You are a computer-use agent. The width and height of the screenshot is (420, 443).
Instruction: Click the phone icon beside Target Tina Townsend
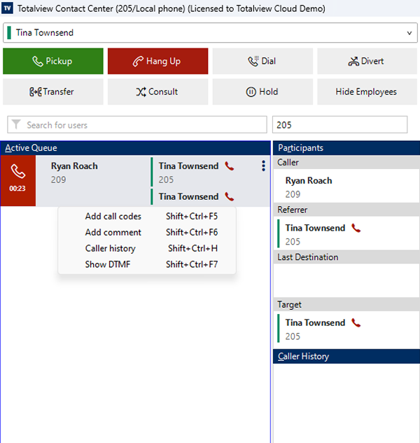point(356,322)
